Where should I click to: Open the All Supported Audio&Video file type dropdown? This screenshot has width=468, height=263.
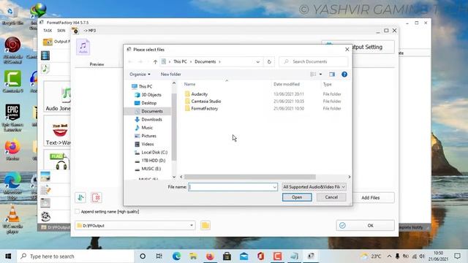click(x=314, y=187)
